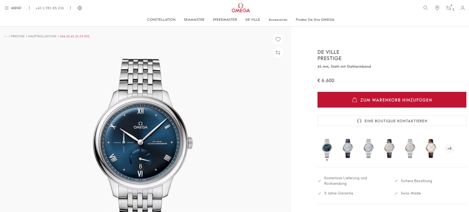Select the brown leather strap variant thumbnail
This screenshot has height=212, width=469.
pos(431,148)
